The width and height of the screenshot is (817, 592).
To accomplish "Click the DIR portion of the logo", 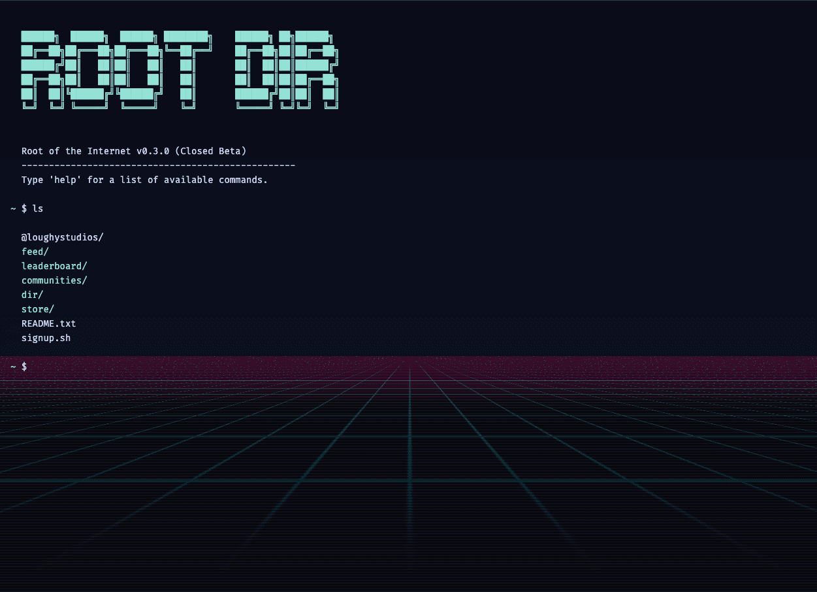I will pos(287,69).
